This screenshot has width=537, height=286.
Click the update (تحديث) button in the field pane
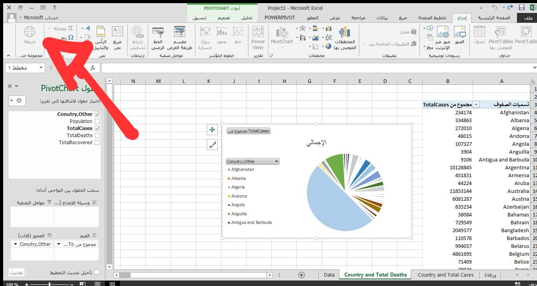tap(17, 272)
